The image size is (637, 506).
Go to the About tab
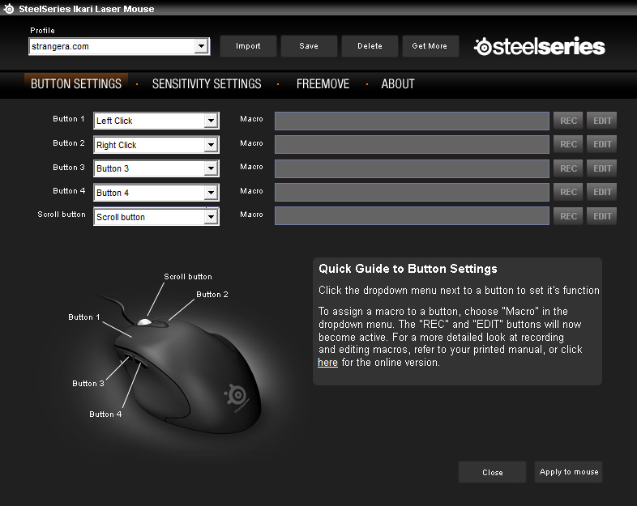398,84
